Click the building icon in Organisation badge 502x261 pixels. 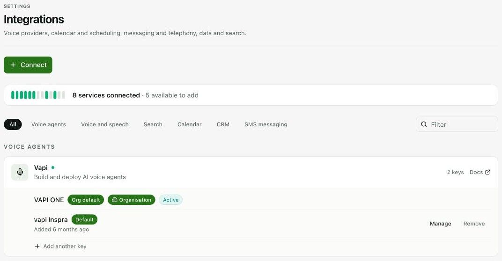click(x=115, y=200)
